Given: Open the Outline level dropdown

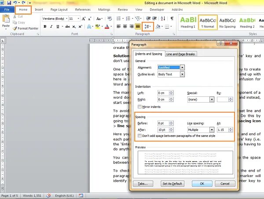Looking at the screenshot, I should [x=182, y=74].
